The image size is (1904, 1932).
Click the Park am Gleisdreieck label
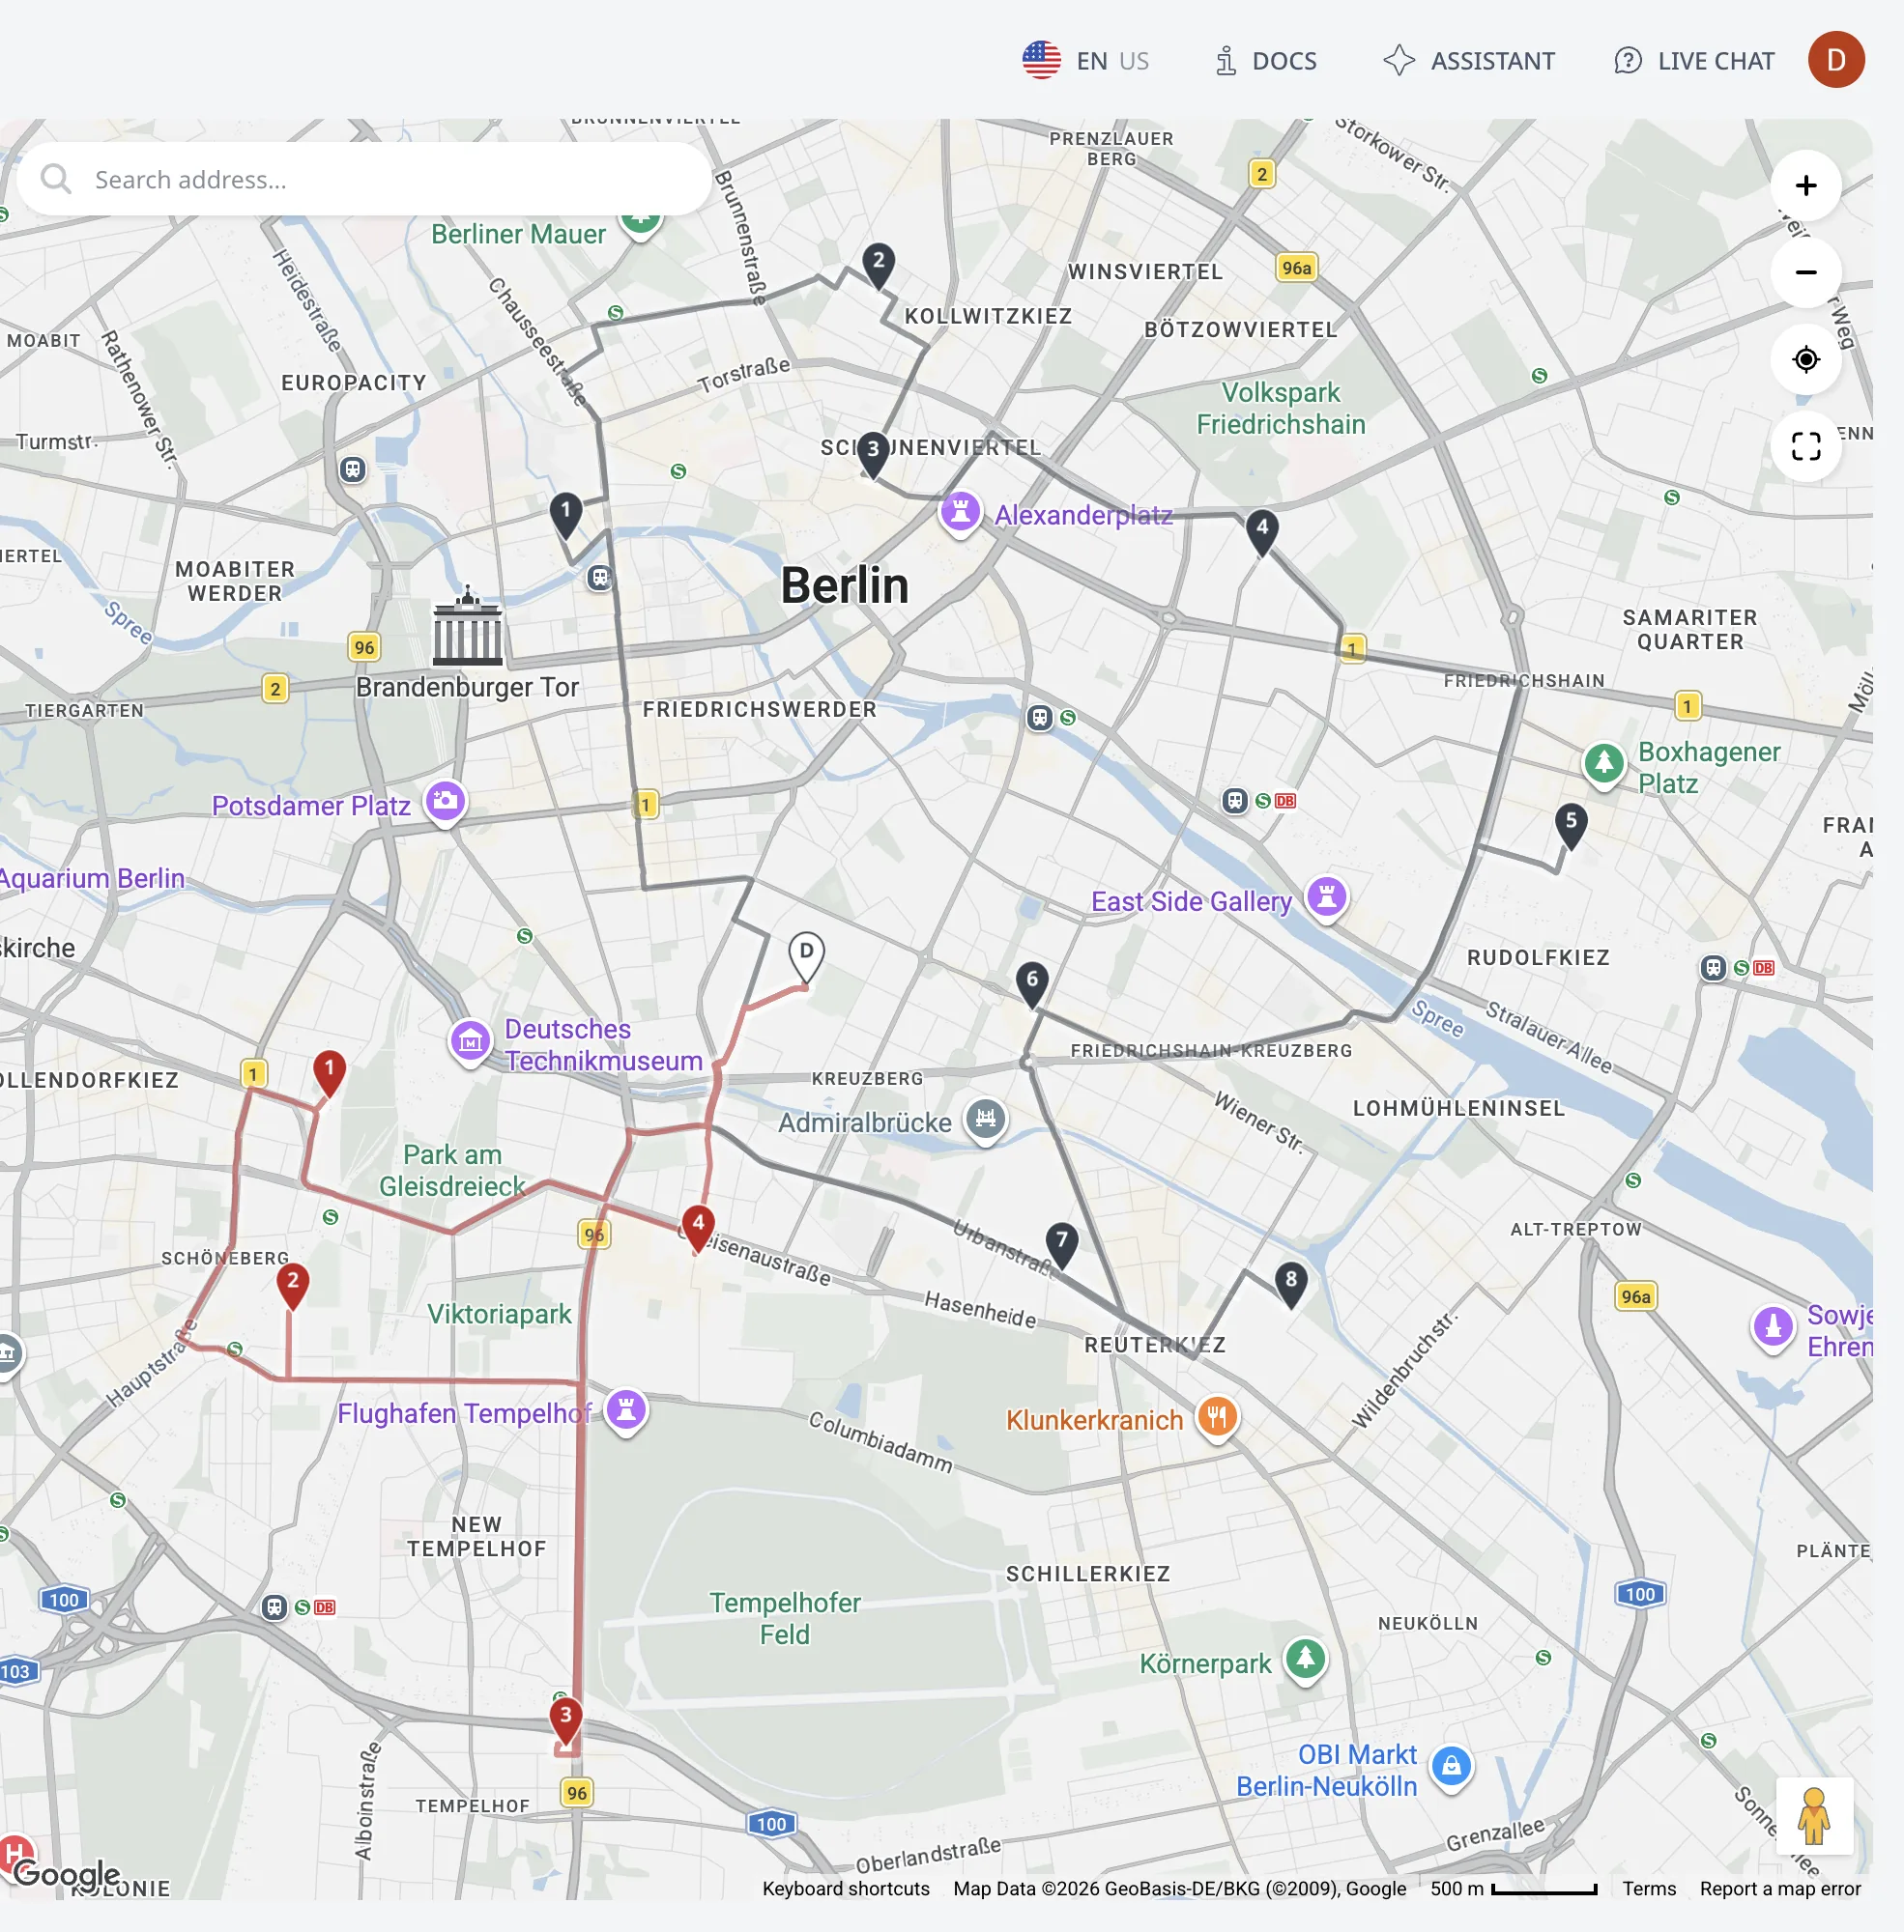[x=452, y=1171]
